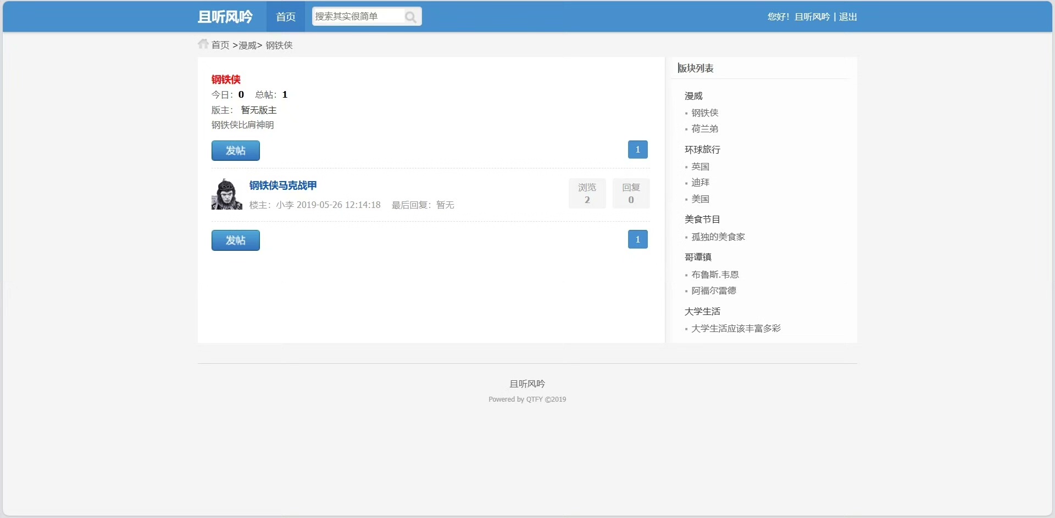Open the post 钢铁侠马克战甲
The image size is (1055, 518).
pyautogui.click(x=283, y=185)
